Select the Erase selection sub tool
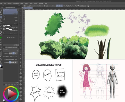 click(x=10, y=29)
